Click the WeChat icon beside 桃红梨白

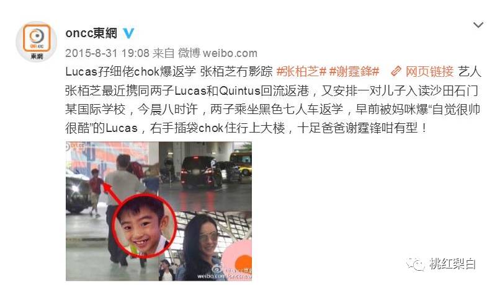pos(416,264)
